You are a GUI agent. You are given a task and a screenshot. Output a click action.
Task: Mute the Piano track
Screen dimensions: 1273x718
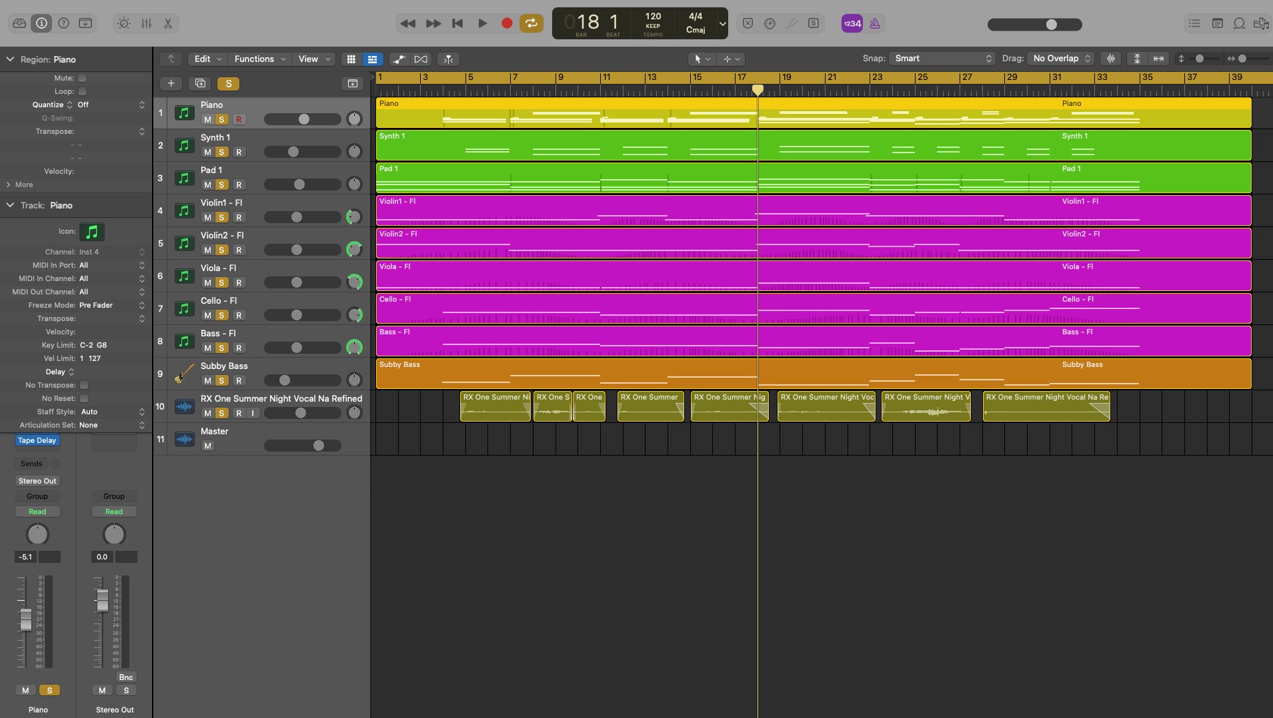207,120
